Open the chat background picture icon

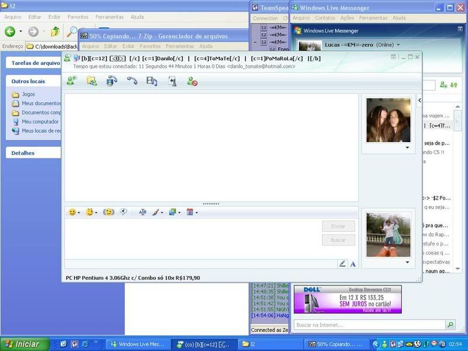173,212
